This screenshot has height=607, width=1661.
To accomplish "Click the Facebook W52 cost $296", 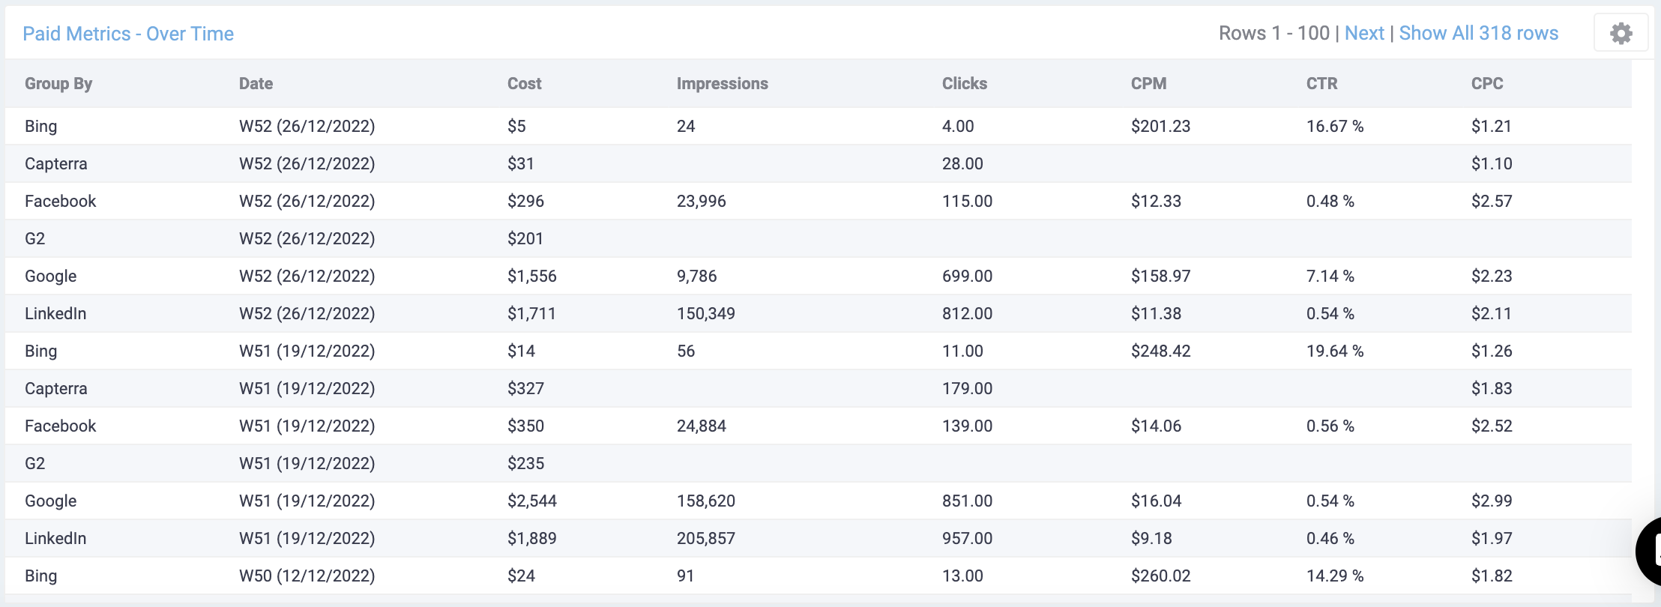I will point(525,201).
